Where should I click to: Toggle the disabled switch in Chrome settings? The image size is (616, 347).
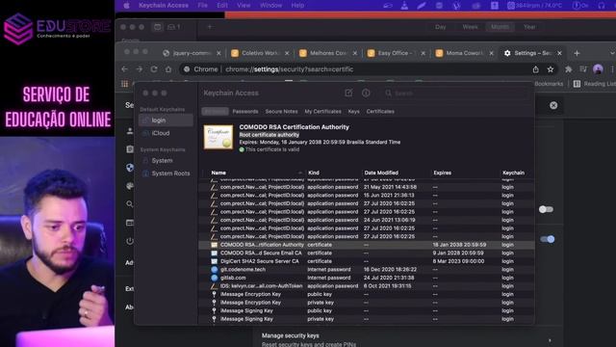(546, 209)
